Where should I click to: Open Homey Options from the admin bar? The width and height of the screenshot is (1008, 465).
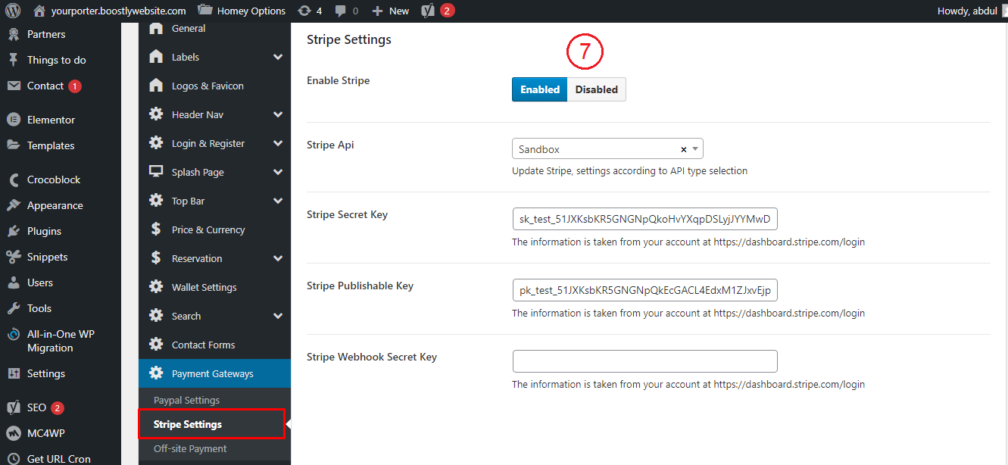pos(242,11)
